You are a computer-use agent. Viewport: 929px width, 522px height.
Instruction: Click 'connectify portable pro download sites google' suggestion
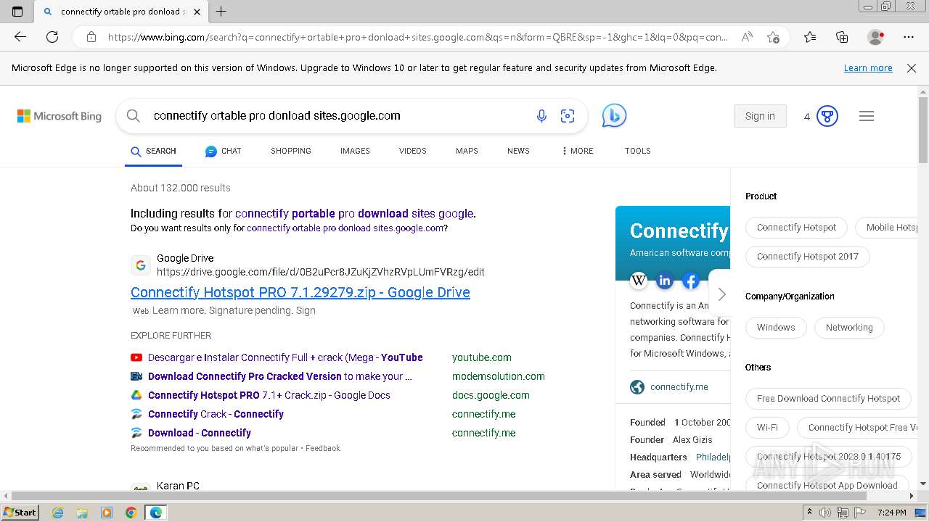pos(354,214)
